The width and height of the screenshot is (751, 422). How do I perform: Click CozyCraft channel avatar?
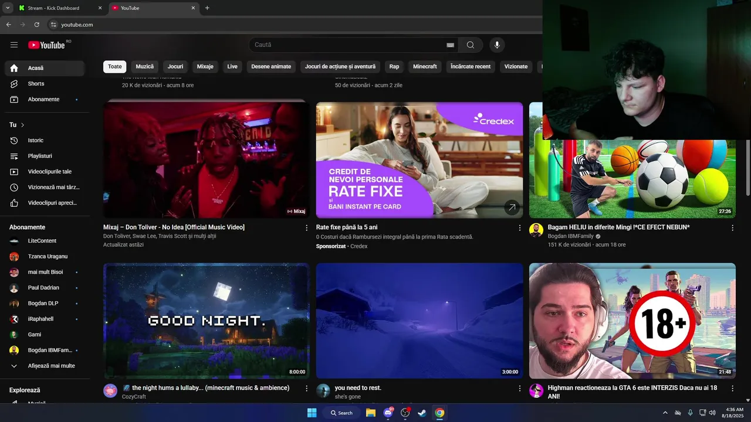pos(110,391)
